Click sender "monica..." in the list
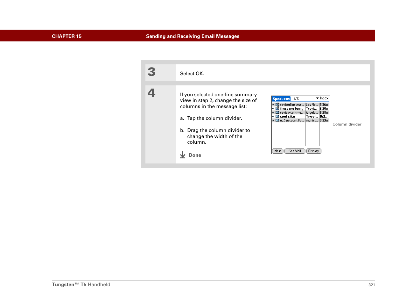Screen dimensions: 393x304 coord(312,120)
